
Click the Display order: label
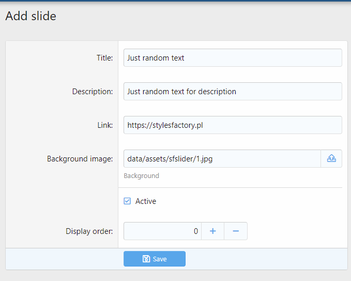pyautogui.click(x=89, y=231)
